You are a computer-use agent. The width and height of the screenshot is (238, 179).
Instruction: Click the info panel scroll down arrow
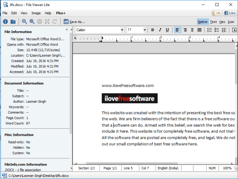click(71, 168)
